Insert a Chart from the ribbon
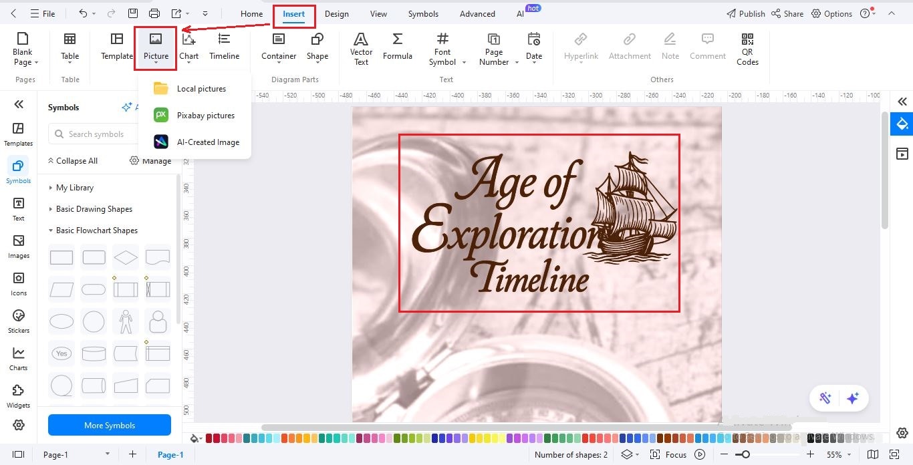This screenshot has width=913, height=465. [189, 47]
